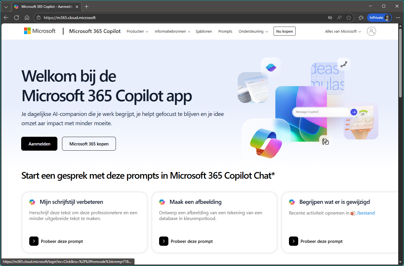404x266 pixels.
Task: Try the Begrijpen wat er is gewijzigd prompt
Action: click(x=316, y=241)
